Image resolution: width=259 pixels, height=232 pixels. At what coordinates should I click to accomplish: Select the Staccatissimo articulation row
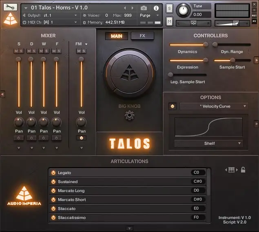coord(128,217)
